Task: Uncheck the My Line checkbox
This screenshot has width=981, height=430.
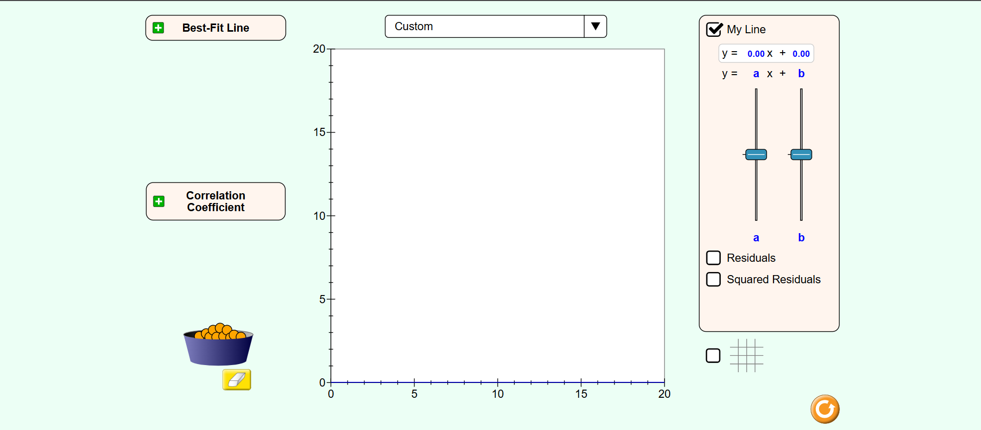Action: coord(714,30)
